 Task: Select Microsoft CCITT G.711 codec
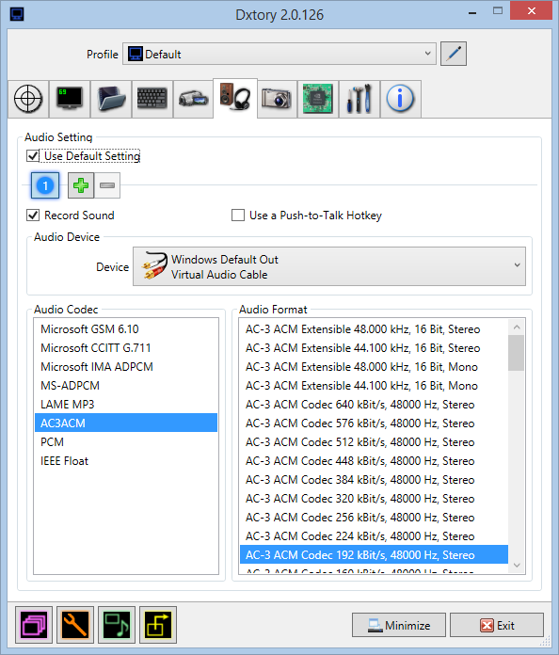click(126, 348)
